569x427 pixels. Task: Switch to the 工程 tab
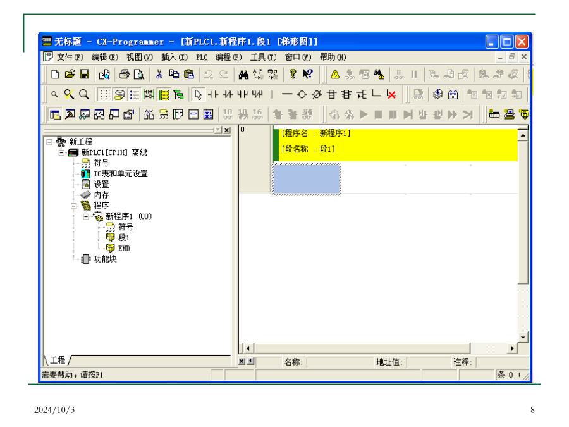[x=58, y=360]
